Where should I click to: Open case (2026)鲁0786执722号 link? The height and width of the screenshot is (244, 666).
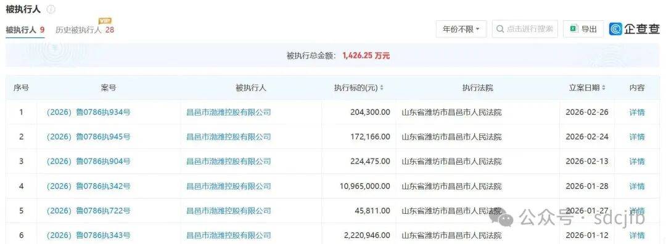point(88,211)
